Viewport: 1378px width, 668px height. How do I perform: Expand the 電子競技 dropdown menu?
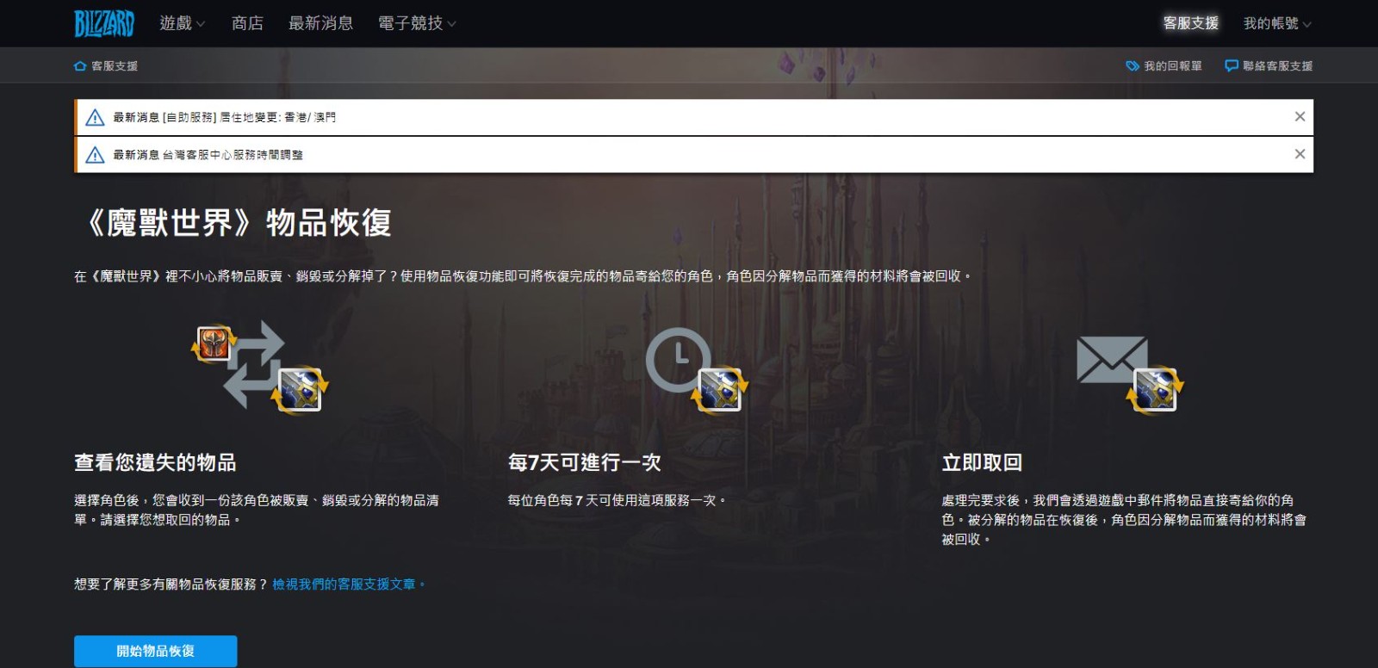click(x=417, y=23)
